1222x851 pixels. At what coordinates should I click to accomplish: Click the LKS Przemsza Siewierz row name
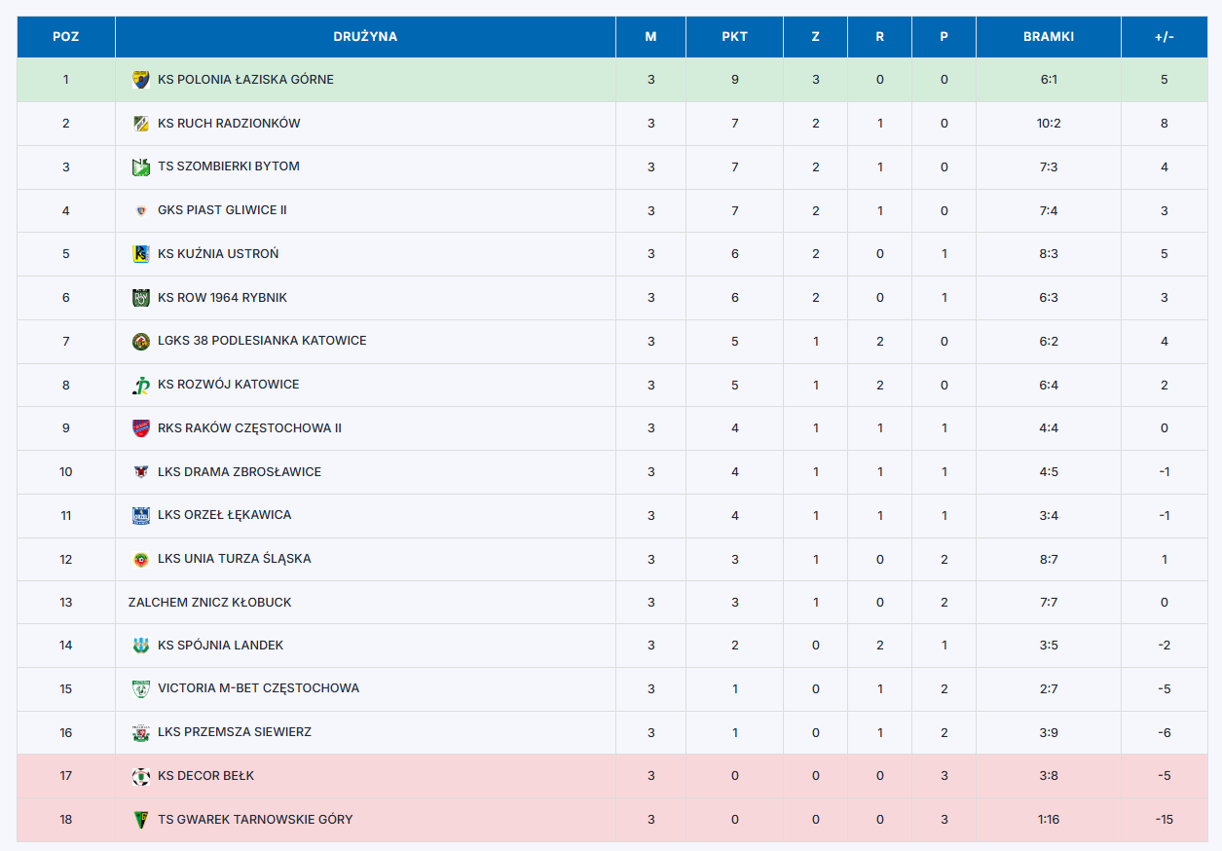[235, 732]
